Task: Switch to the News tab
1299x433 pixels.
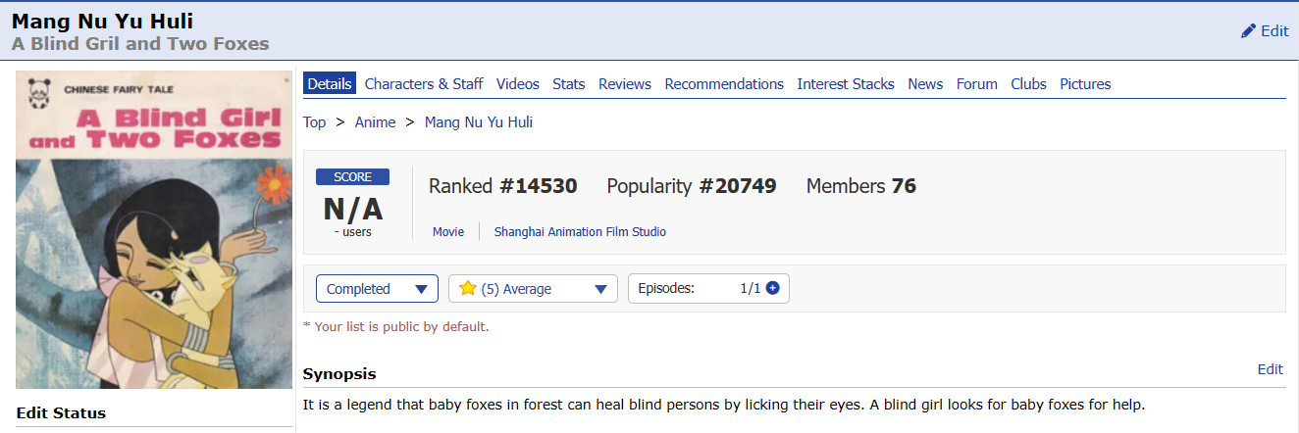Action: point(925,84)
